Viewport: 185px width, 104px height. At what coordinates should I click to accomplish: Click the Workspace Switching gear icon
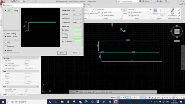coord(162,98)
